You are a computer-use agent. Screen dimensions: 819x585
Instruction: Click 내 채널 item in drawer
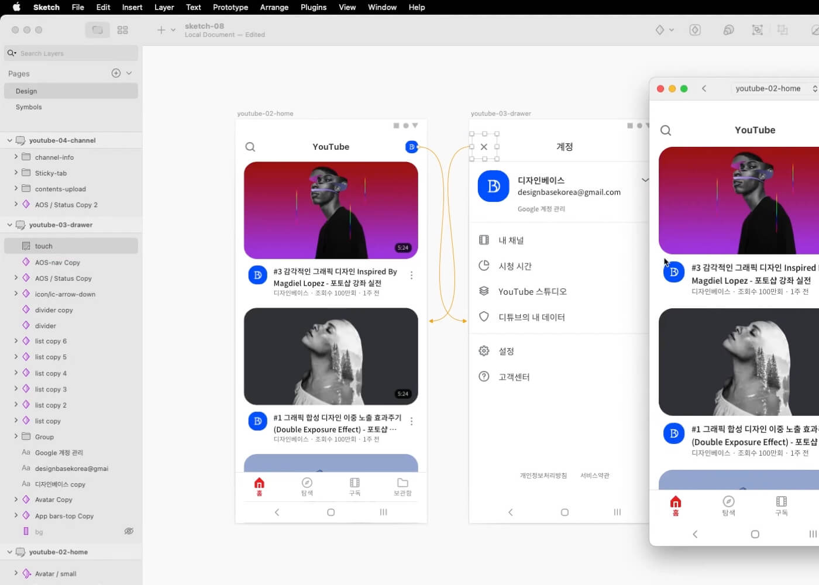(x=511, y=240)
